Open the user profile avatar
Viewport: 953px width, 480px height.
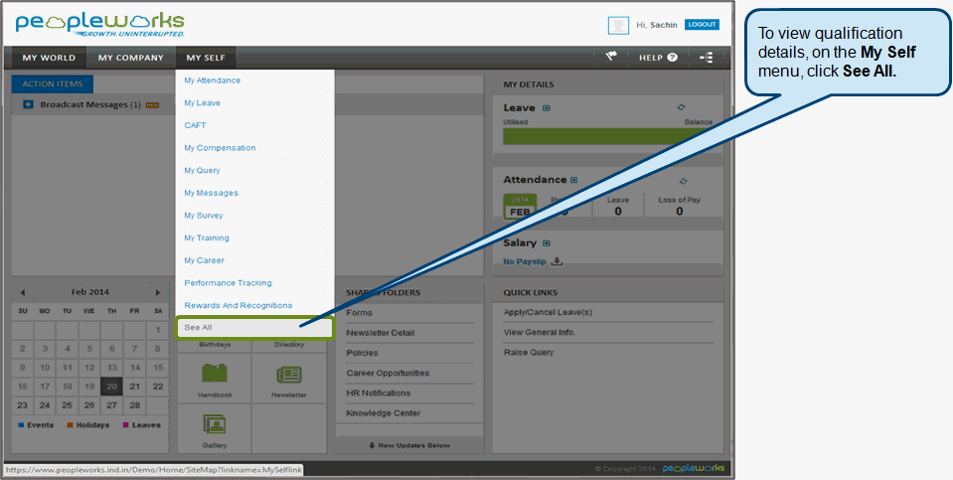click(x=618, y=25)
